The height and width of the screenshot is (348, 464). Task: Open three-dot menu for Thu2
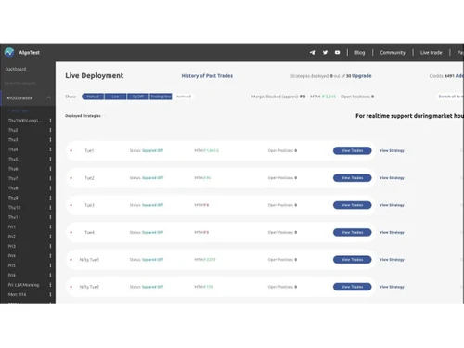50,130
